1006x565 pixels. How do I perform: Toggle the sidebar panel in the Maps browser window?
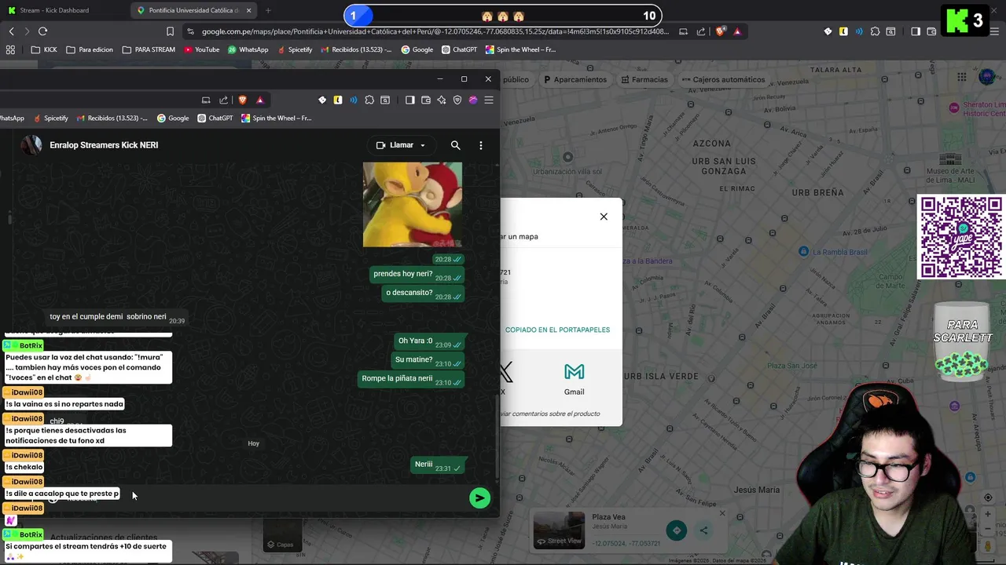click(915, 31)
